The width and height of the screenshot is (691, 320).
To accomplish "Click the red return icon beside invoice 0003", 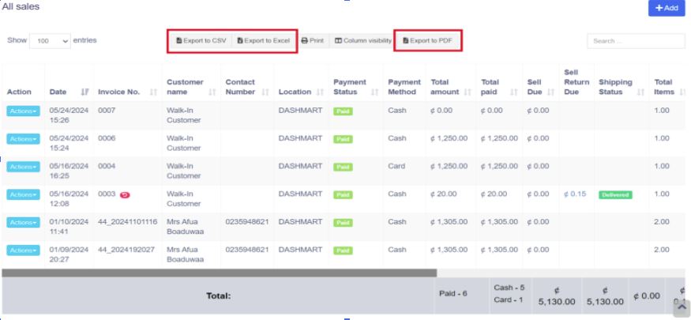I will pyautogui.click(x=125, y=195).
